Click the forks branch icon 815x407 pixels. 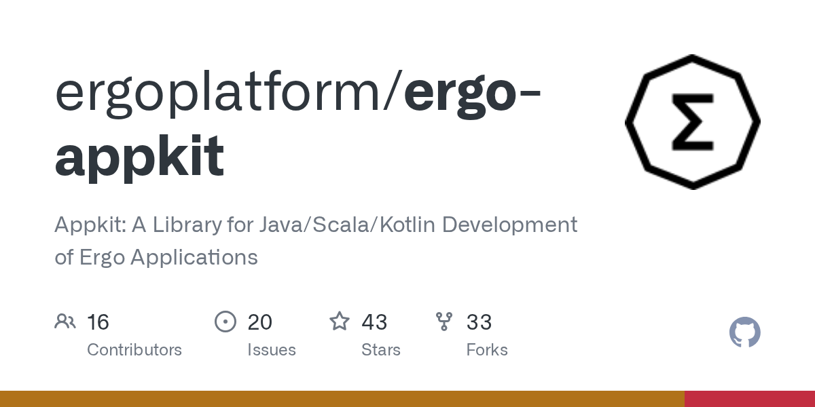click(x=444, y=322)
